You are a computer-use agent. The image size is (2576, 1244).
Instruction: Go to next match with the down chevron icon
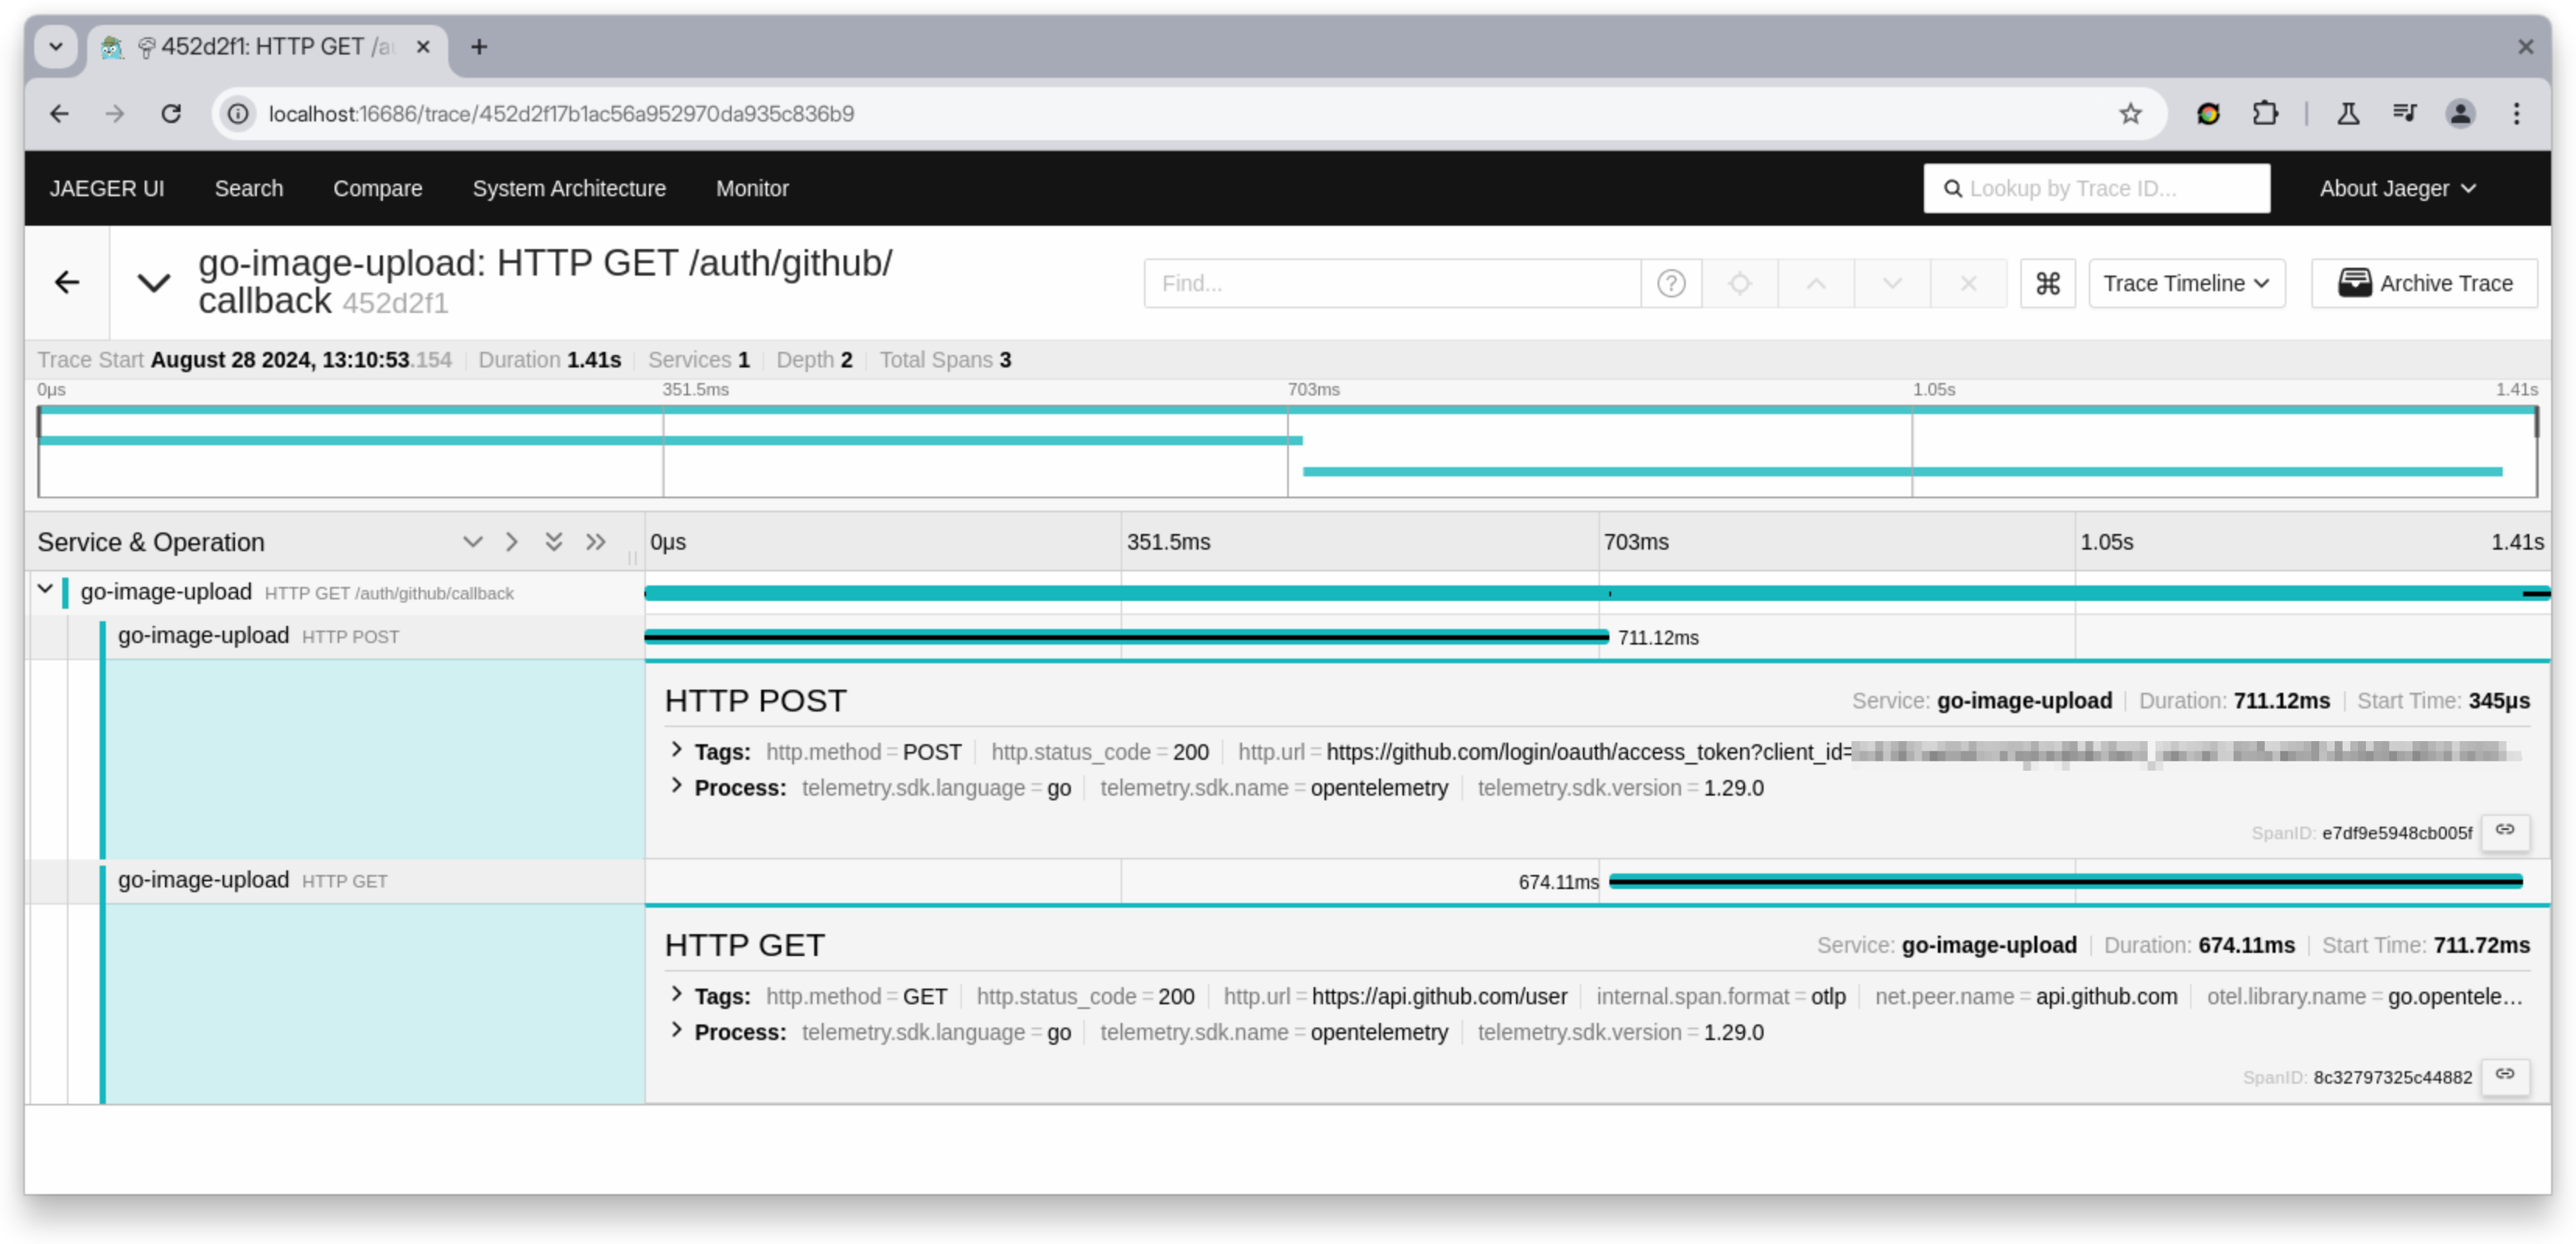coord(1892,283)
